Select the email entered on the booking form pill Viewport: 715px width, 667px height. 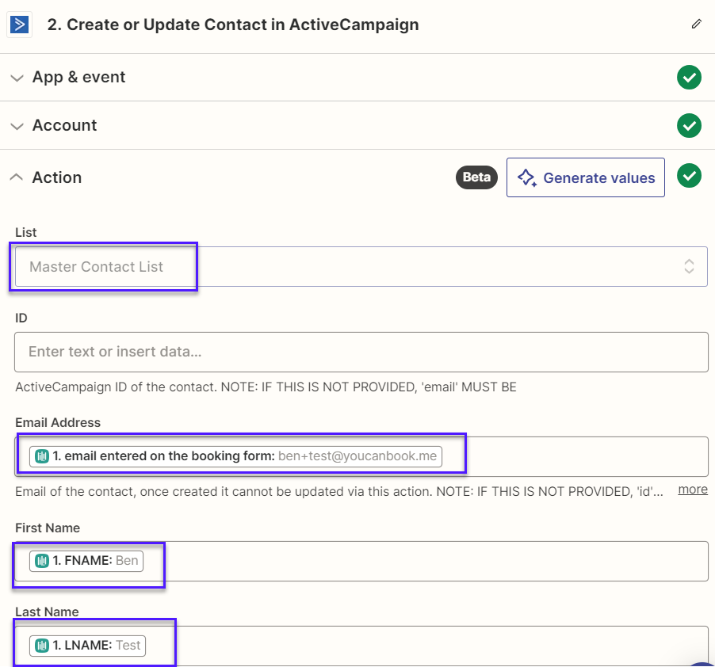click(x=235, y=456)
